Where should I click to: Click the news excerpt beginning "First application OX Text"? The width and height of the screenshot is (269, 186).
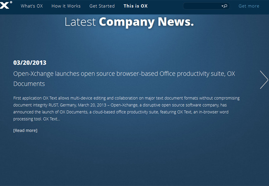[x=127, y=108]
